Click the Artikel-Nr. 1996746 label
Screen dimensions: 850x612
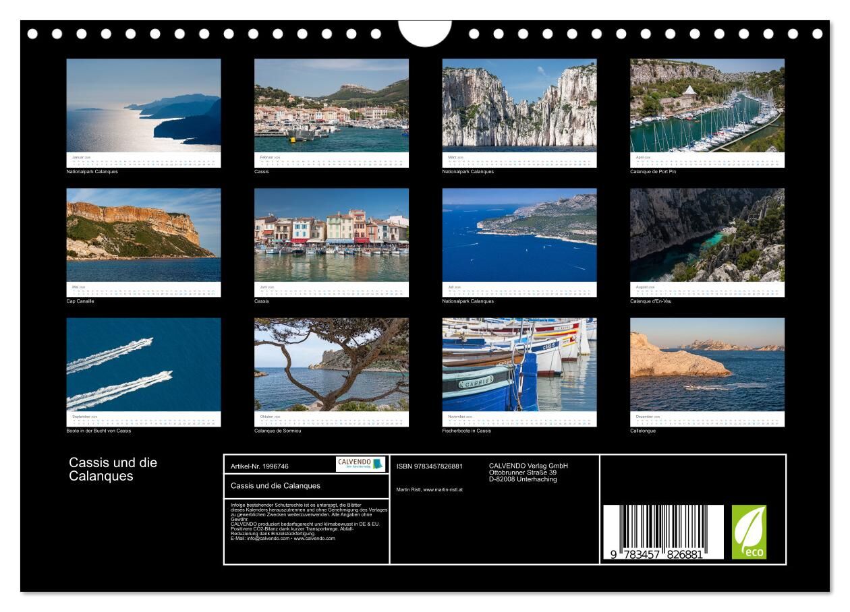[260, 466]
